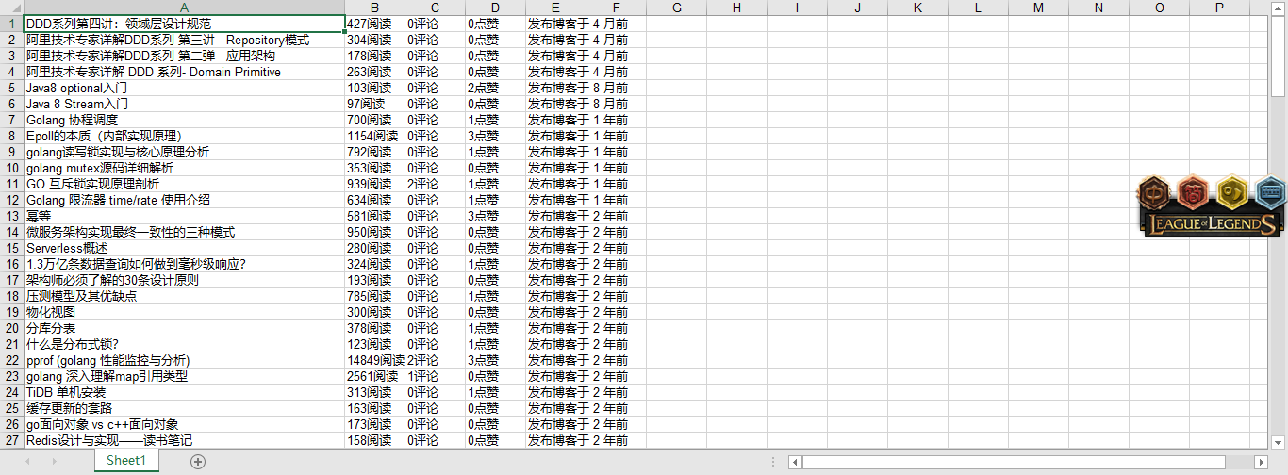This screenshot has width=1288, height=475.
Task: Add a new sheet with the plus icon
Action: click(x=197, y=461)
